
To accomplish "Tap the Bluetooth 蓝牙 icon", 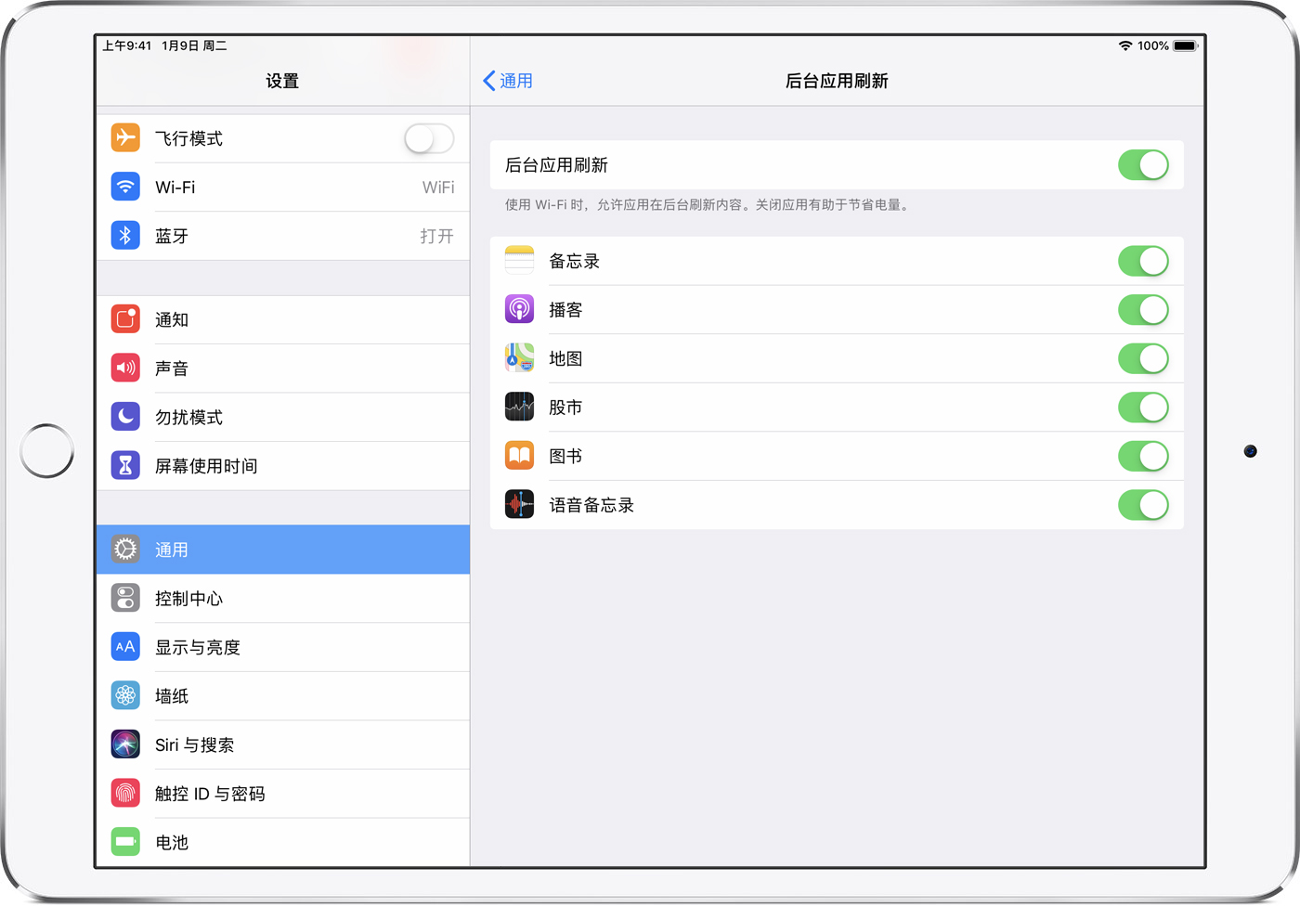I will pos(125,236).
